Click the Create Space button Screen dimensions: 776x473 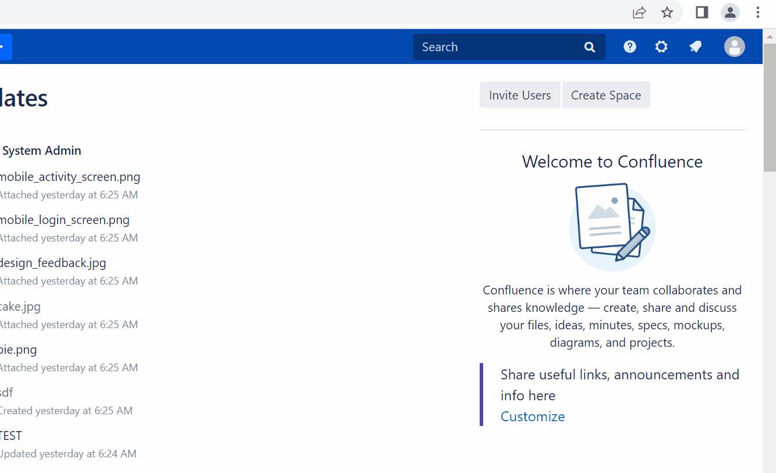(x=605, y=94)
